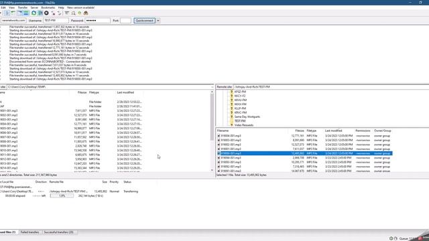Viewport: 429px width, 241px height.
Task: Select local file sized 18,911,817
Action: 71,133
